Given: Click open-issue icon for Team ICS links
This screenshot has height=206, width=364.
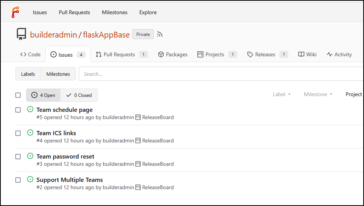Looking at the screenshot, I should pos(30,133).
